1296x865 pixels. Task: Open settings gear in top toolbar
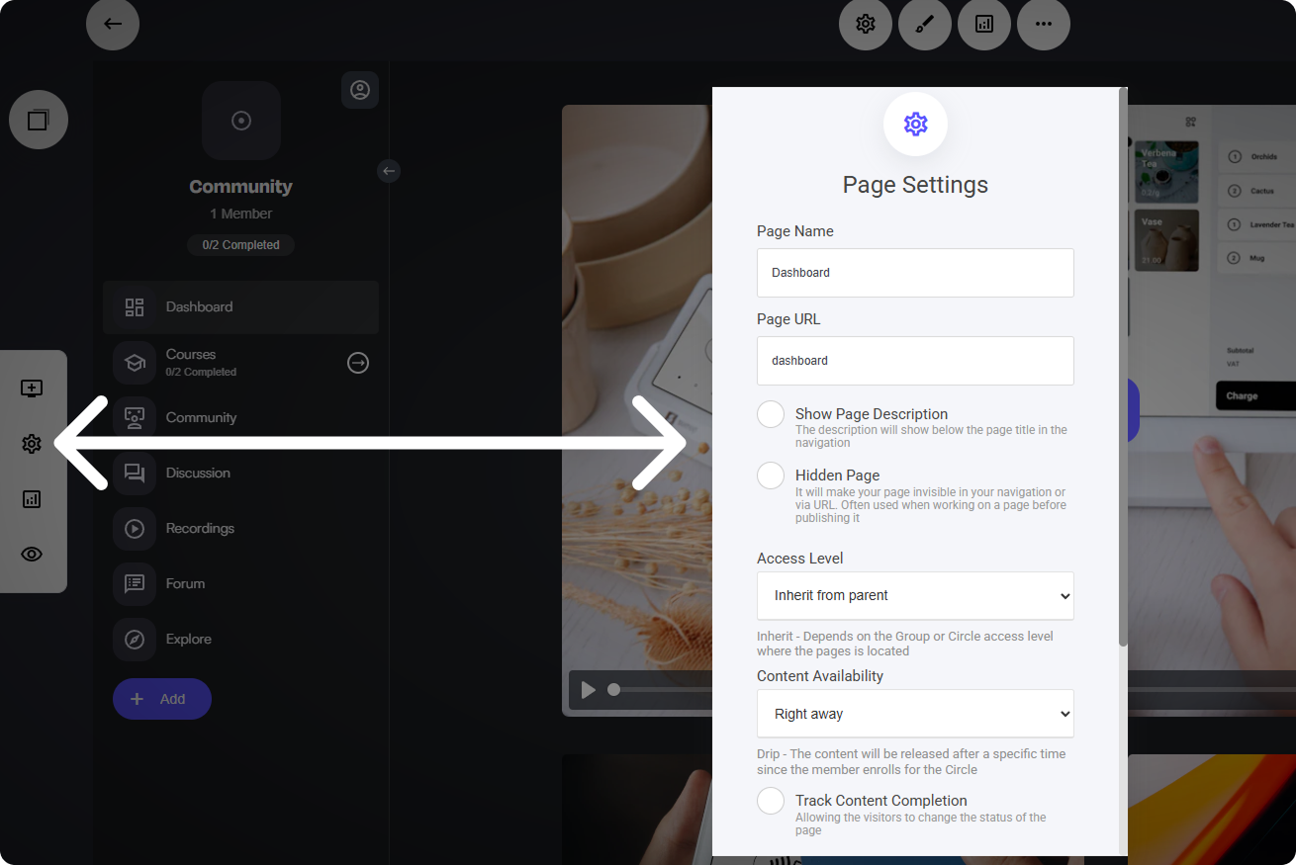[x=866, y=24]
